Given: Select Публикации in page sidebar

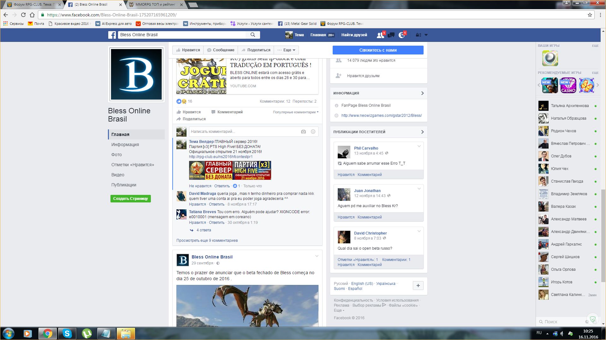Looking at the screenshot, I should pyautogui.click(x=124, y=185).
